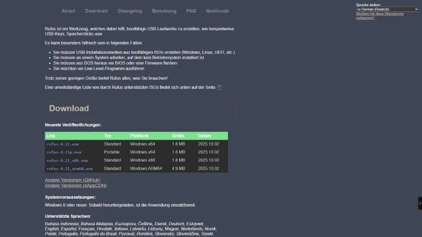Image resolution: width=422 pixels, height=237 pixels.
Task: Click the Datum column header
Action: [x=204, y=136]
